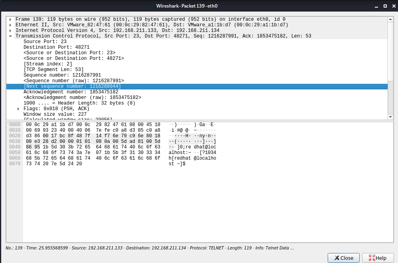Close the packet details window
This screenshot has width=398, height=263.
(x=343, y=257)
